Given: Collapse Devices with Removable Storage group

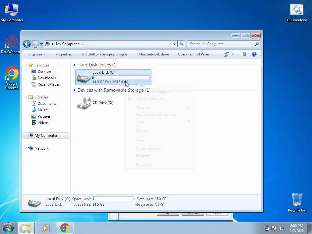Looking at the screenshot, I should click(74, 90).
